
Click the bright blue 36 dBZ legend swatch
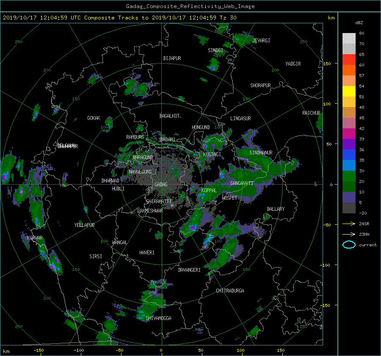349,155
